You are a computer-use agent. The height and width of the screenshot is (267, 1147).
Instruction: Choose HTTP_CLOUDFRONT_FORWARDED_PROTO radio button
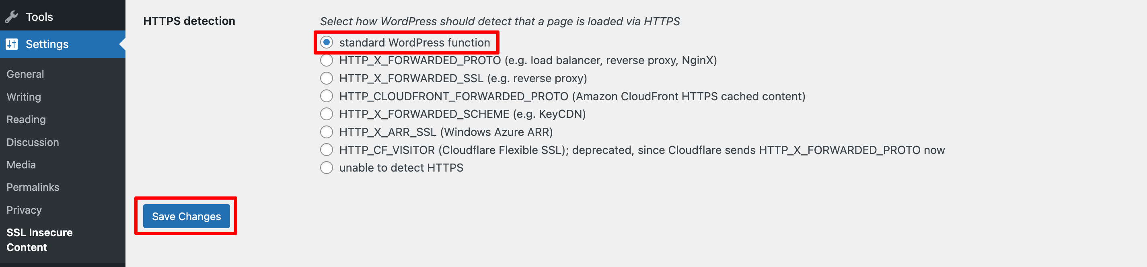[x=327, y=96]
